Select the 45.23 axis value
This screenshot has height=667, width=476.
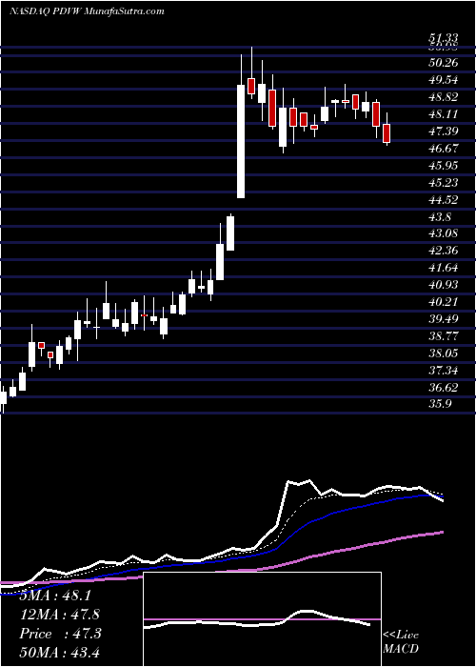pyautogui.click(x=445, y=183)
